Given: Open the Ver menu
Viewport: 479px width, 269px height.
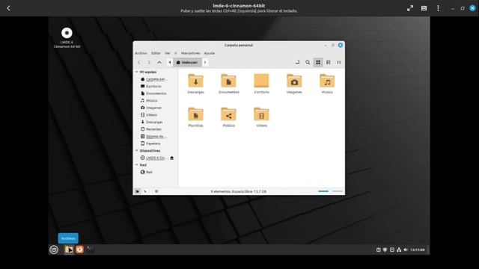Looking at the screenshot, I should (x=168, y=53).
